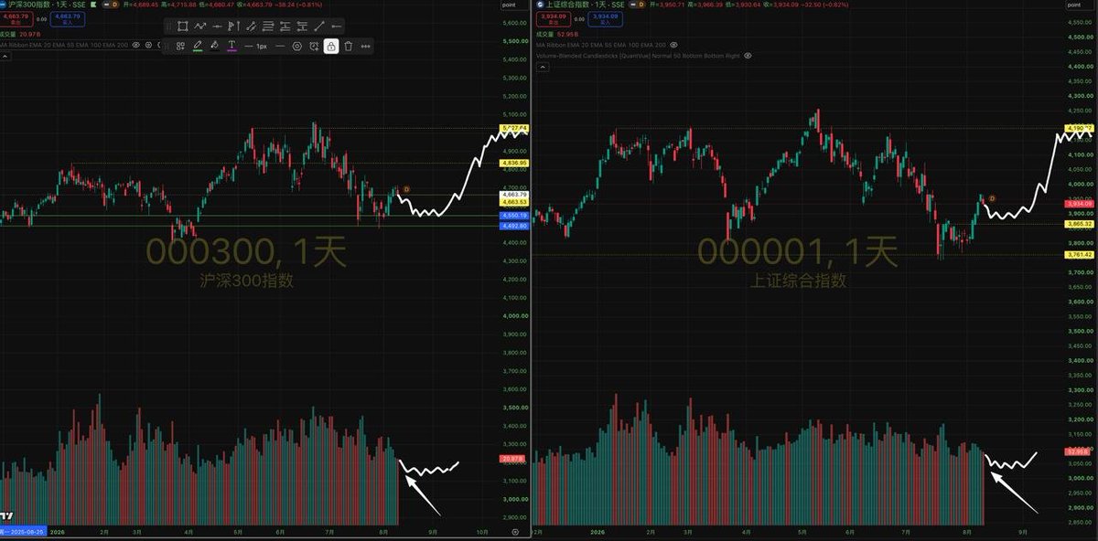Open drawing templates grid icon
This screenshot has width=1098, height=541.
coord(180,46)
